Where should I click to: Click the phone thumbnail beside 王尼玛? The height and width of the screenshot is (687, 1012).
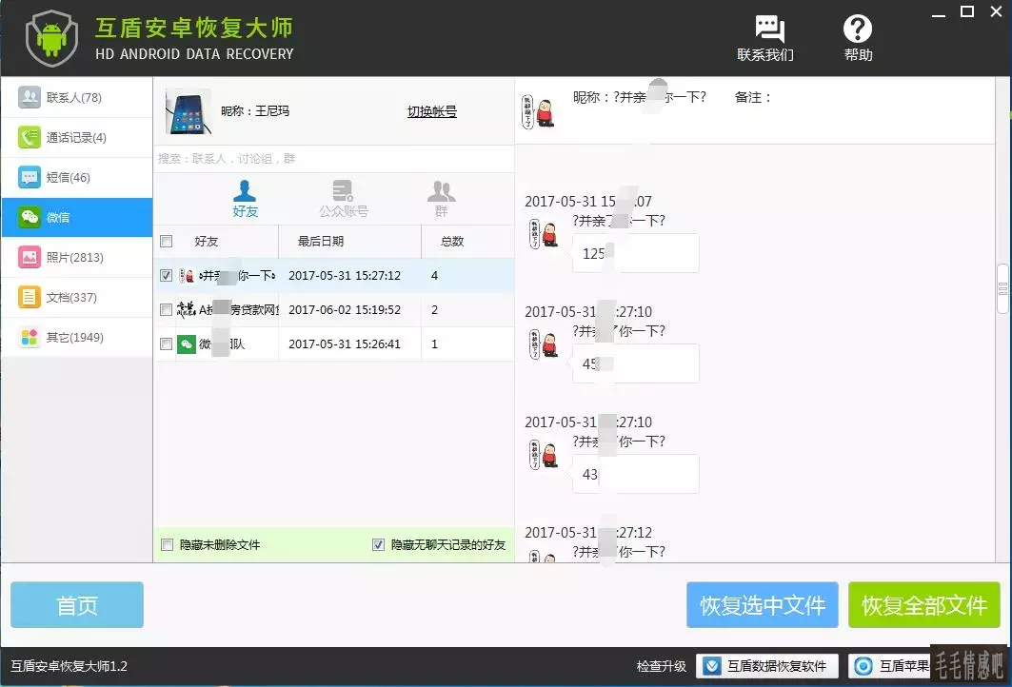[x=189, y=111]
